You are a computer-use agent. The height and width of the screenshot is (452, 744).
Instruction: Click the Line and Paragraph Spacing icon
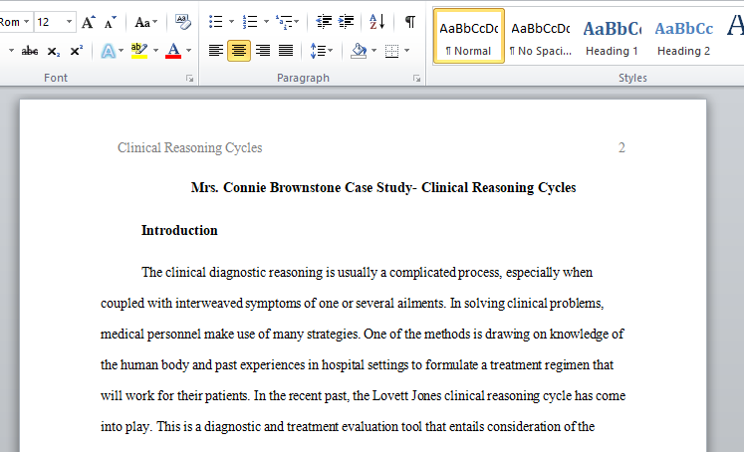pos(318,51)
